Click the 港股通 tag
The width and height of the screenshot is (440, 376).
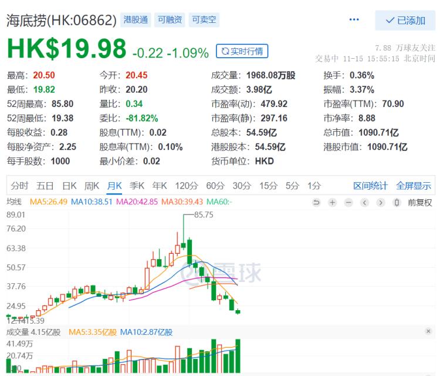(136, 19)
